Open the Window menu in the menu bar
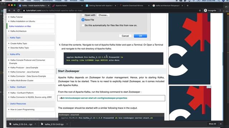The width and height of the screenshot is (229, 128). pos(73,1)
